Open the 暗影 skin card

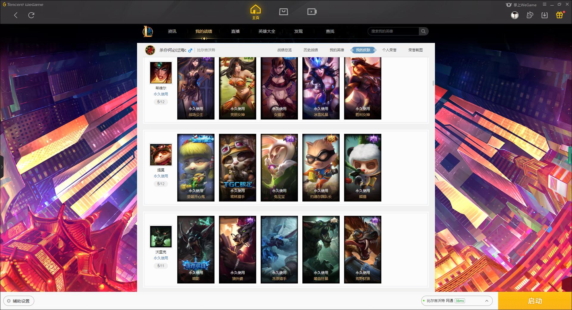click(x=196, y=249)
